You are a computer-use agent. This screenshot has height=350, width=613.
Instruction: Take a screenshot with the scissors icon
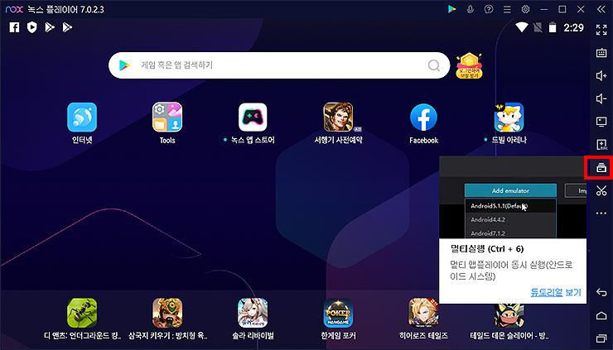[601, 190]
